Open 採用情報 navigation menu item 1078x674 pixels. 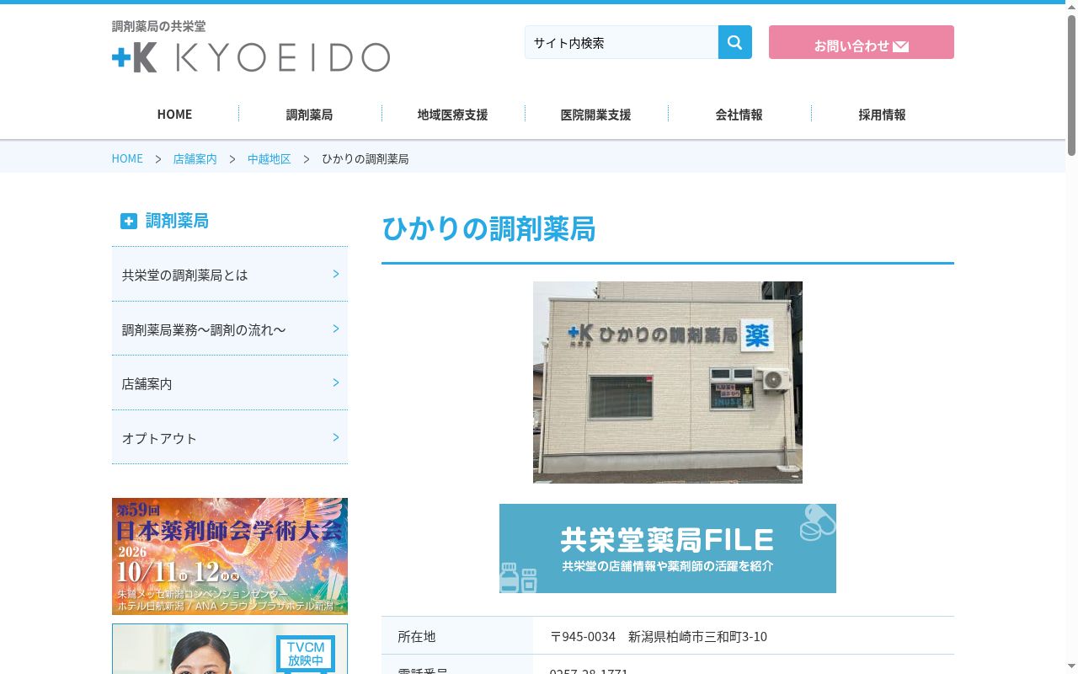point(882,115)
